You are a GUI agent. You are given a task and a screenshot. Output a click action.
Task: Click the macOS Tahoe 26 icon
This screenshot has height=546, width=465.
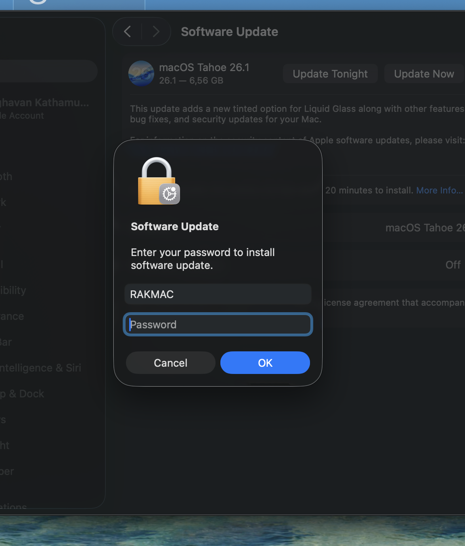pos(141,73)
